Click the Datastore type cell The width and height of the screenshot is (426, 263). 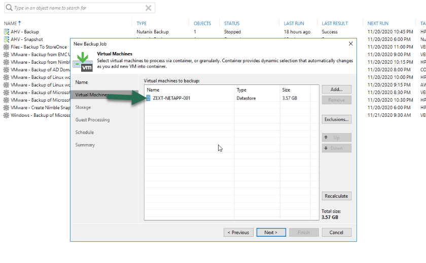(246, 98)
